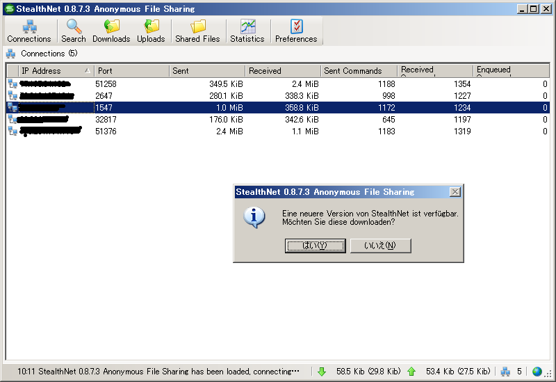Open the Connections toolbar view
Image resolution: width=556 pixels, height=382 pixels.
coord(29,31)
